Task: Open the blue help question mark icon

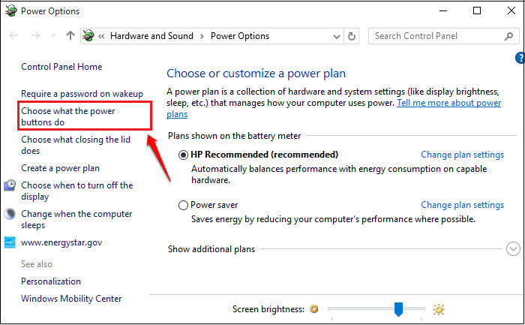Action: 520,58
